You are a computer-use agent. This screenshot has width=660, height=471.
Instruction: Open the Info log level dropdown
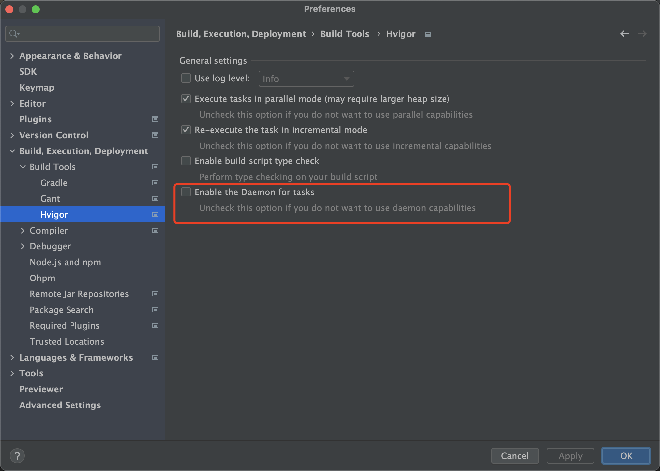coord(306,79)
